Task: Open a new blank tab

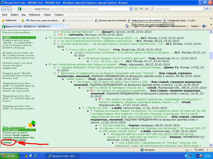Action: pyautogui.click(x=66, y=27)
